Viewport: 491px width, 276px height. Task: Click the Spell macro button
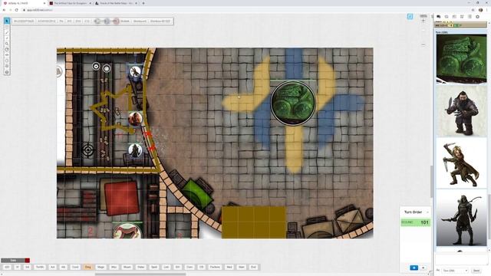tap(154, 267)
